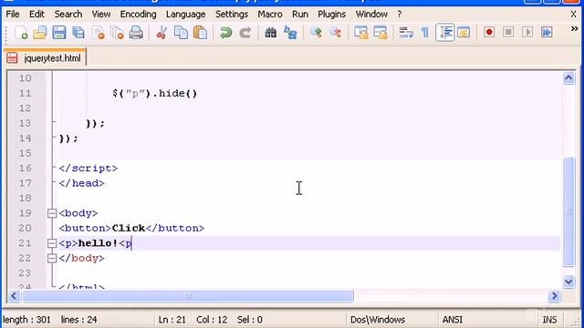Collapse the body fold on line 19
Image resolution: width=584 pixels, height=328 pixels.
click(52, 213)
